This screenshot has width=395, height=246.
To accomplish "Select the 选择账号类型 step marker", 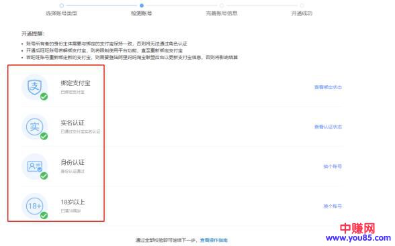I will click(x=62, y=5).
